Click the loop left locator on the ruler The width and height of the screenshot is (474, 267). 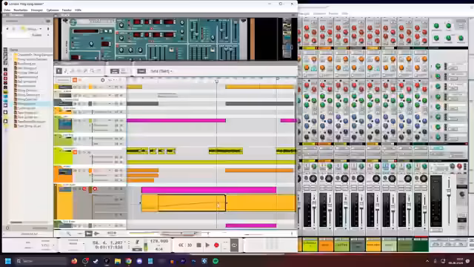[x=216, y=81]
